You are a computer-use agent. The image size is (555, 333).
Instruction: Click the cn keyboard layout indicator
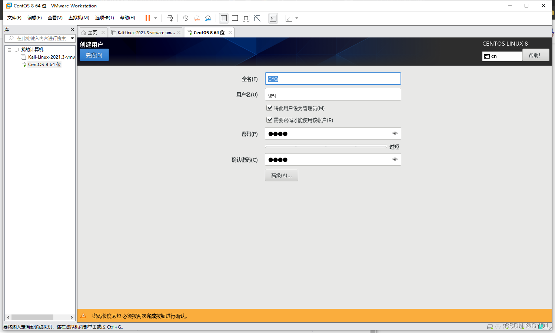(x=502, y=56)
